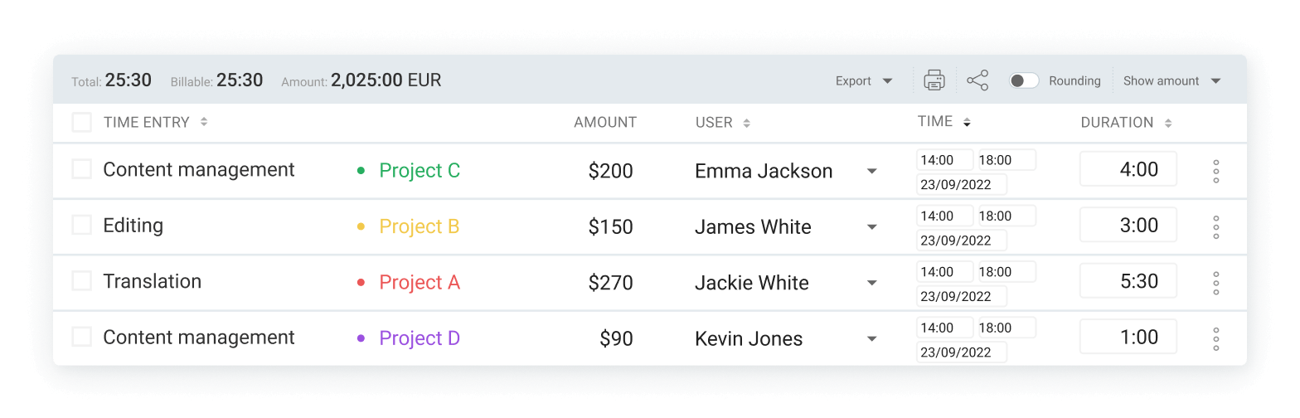Image resolution: width=1300 pixels, height=418 pixels.
Task: Click the Project A link
Action: pos(419,283)
